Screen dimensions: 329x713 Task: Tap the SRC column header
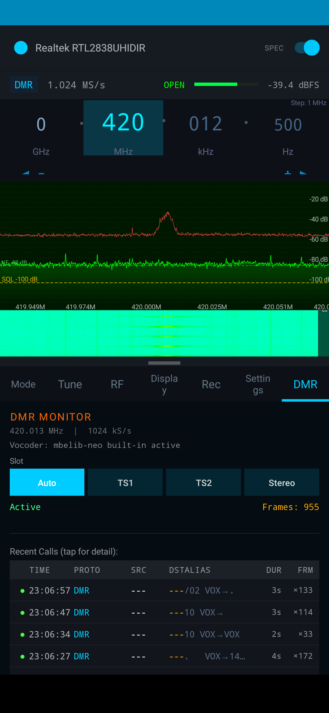click(x=139, y=570)
